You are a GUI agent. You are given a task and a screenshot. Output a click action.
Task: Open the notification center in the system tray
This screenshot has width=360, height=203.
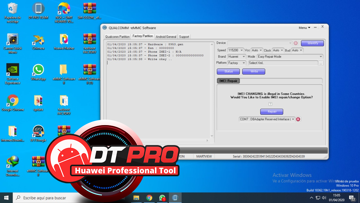(352, 198)
